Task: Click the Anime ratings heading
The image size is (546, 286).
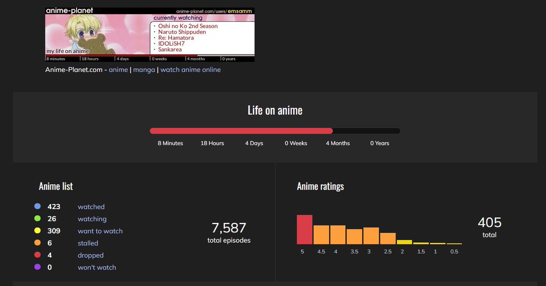Action: click(320, 186)
